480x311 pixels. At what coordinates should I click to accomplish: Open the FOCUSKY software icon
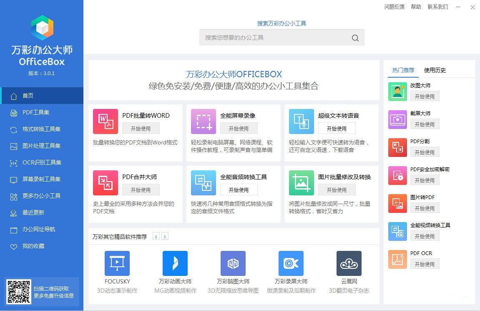pos(117,263)
